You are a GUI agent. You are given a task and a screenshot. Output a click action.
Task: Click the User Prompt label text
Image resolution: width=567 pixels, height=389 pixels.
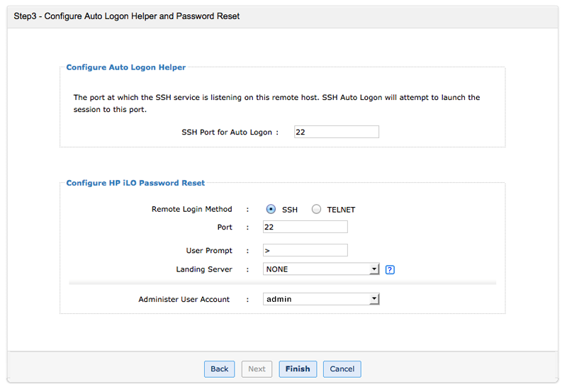[x=208, y=251]
